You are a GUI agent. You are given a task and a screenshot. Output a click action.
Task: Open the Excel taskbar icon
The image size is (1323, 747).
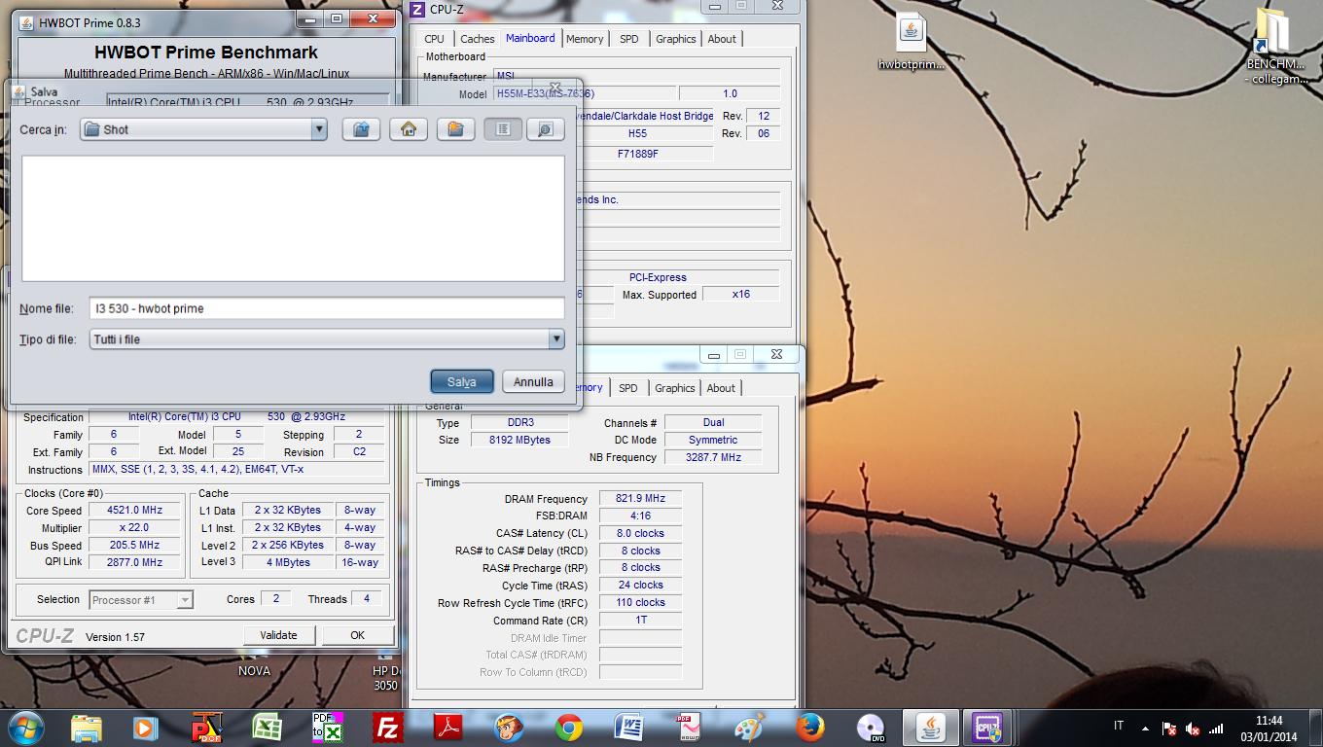point(267,728)
